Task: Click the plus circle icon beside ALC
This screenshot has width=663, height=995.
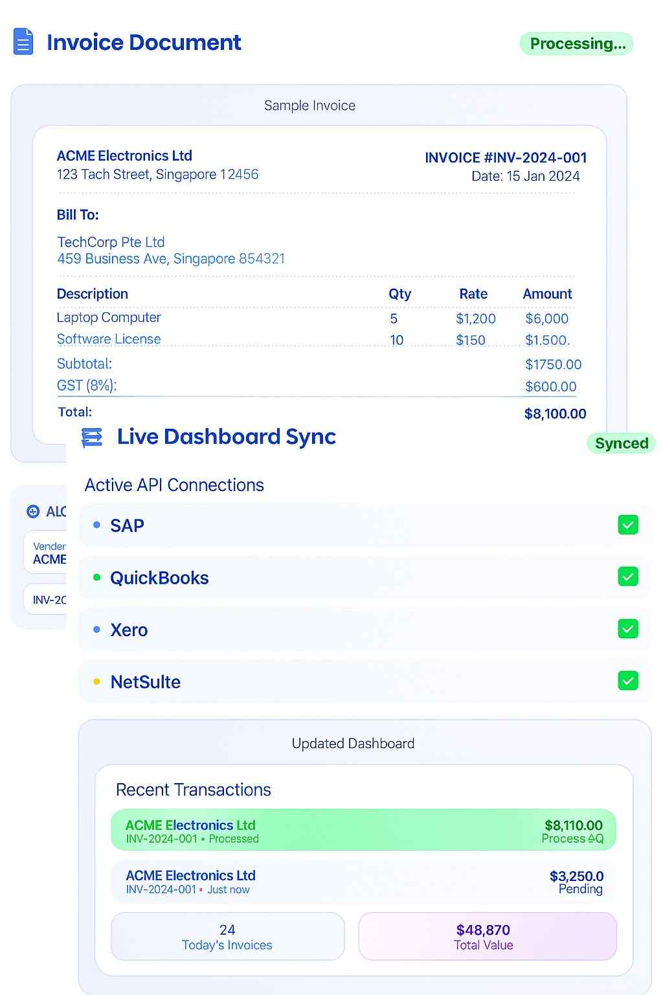Action: [x=33, y=512]
